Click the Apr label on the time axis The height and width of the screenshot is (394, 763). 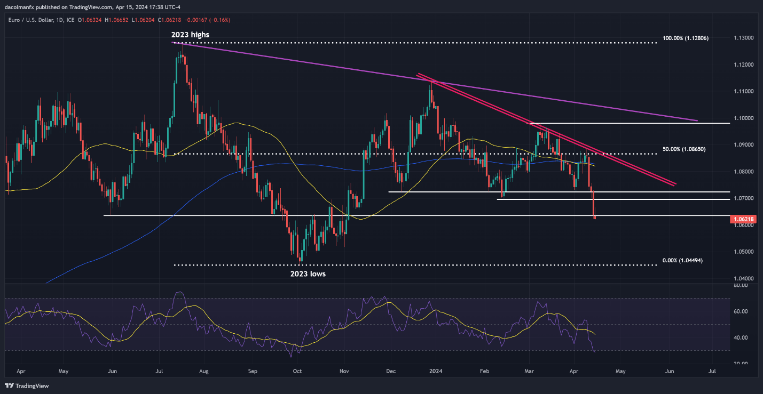pyautogui.click(x=21, y=371)
